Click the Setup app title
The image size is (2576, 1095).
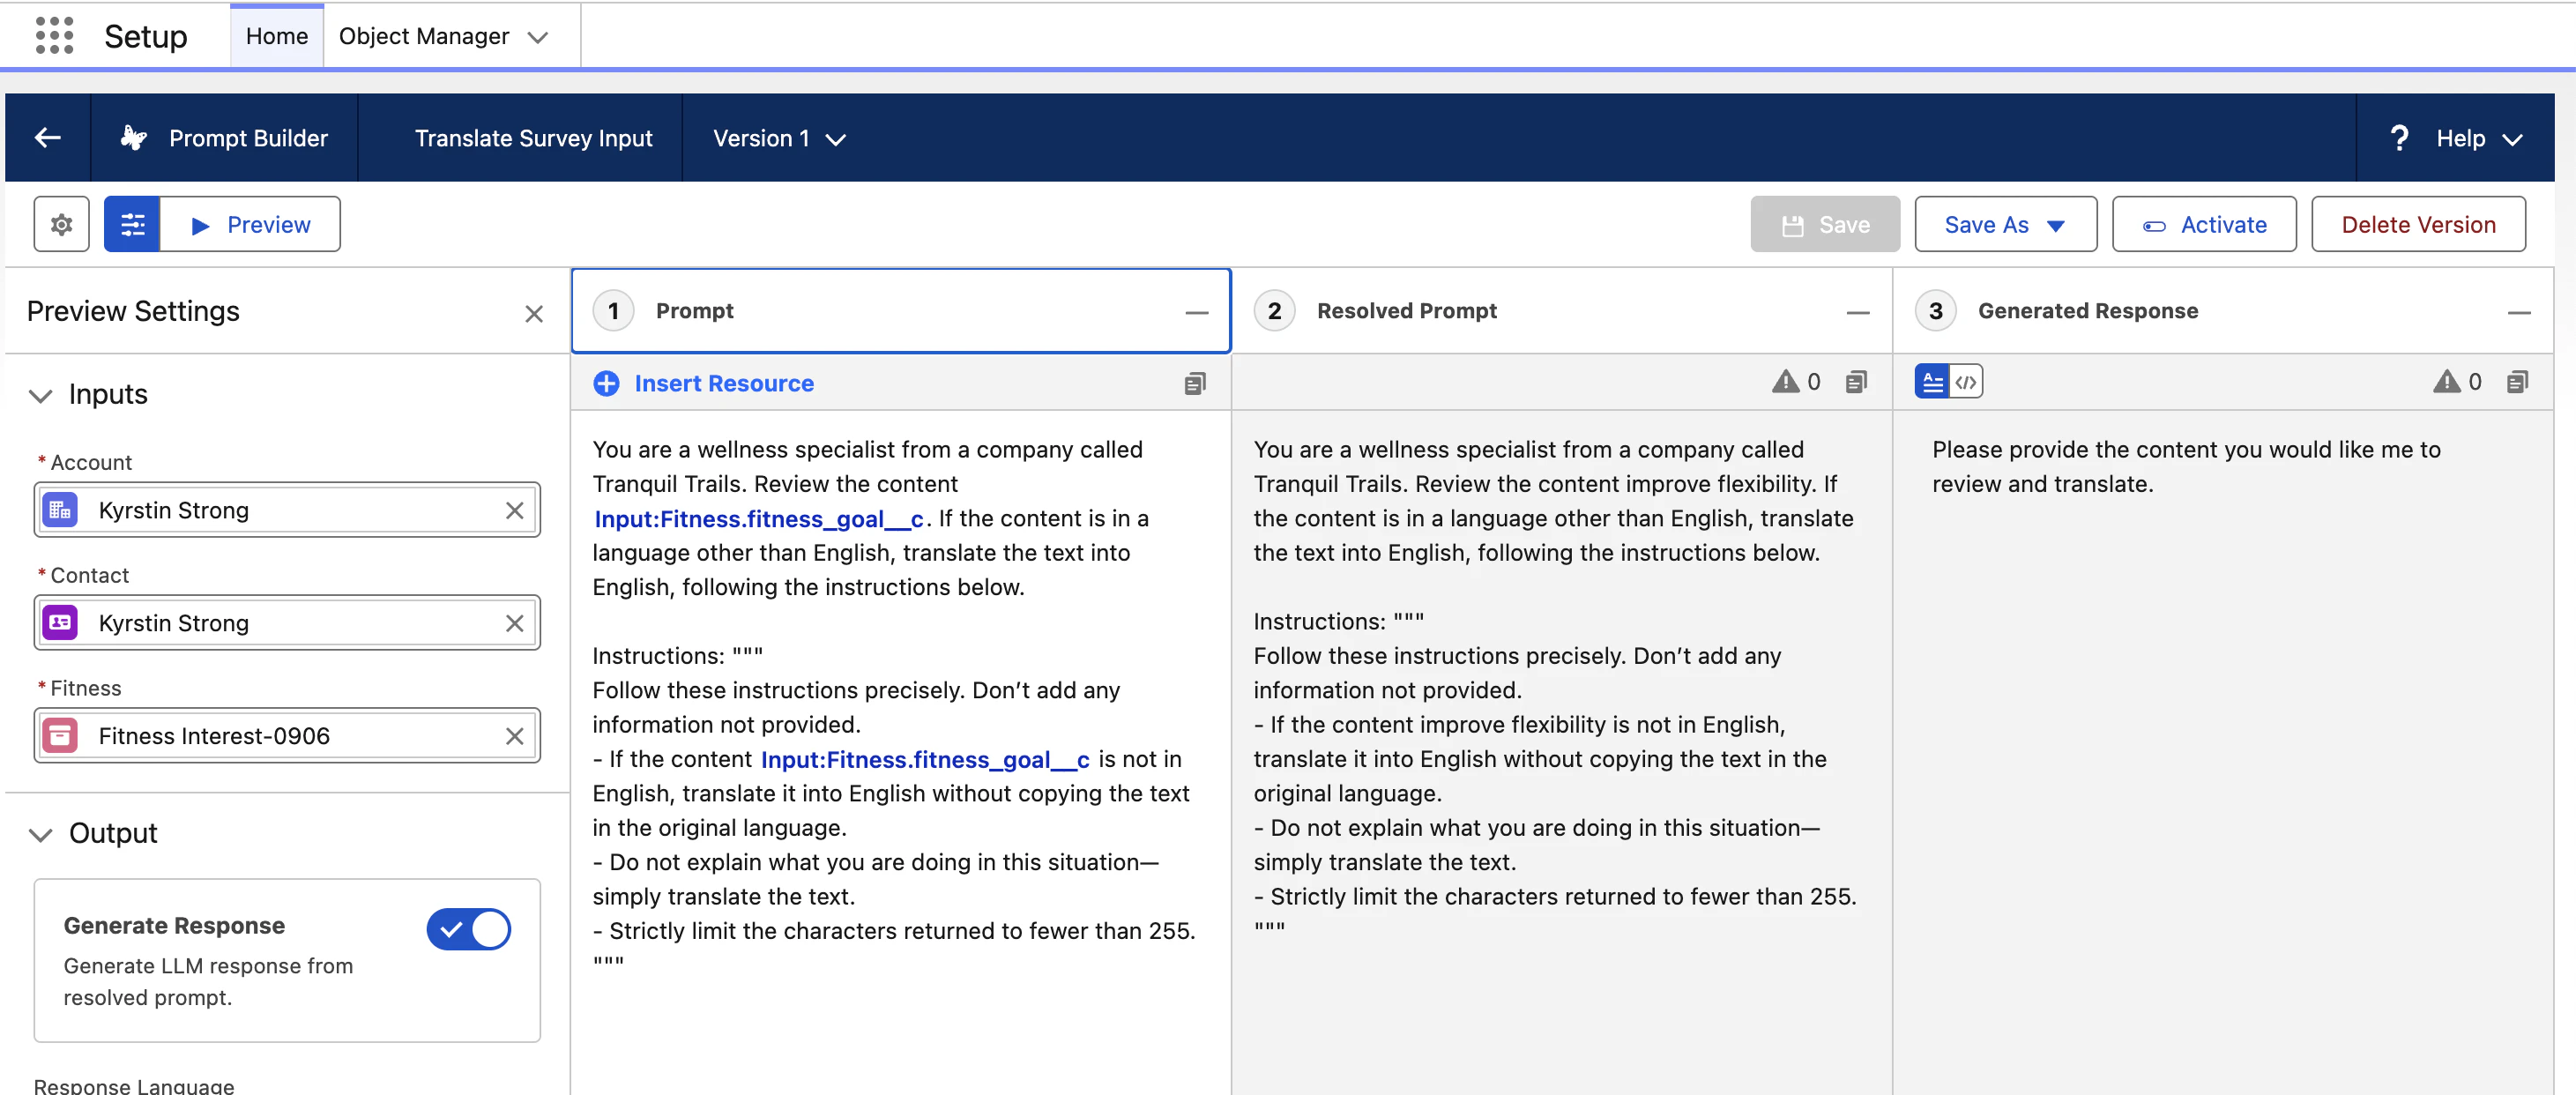coord(146,36)
